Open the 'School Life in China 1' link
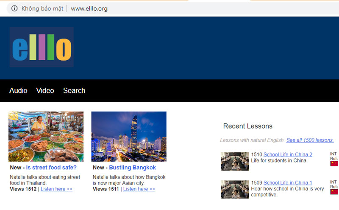The height and width of the screenshot is (210, 339). (288, 182)
